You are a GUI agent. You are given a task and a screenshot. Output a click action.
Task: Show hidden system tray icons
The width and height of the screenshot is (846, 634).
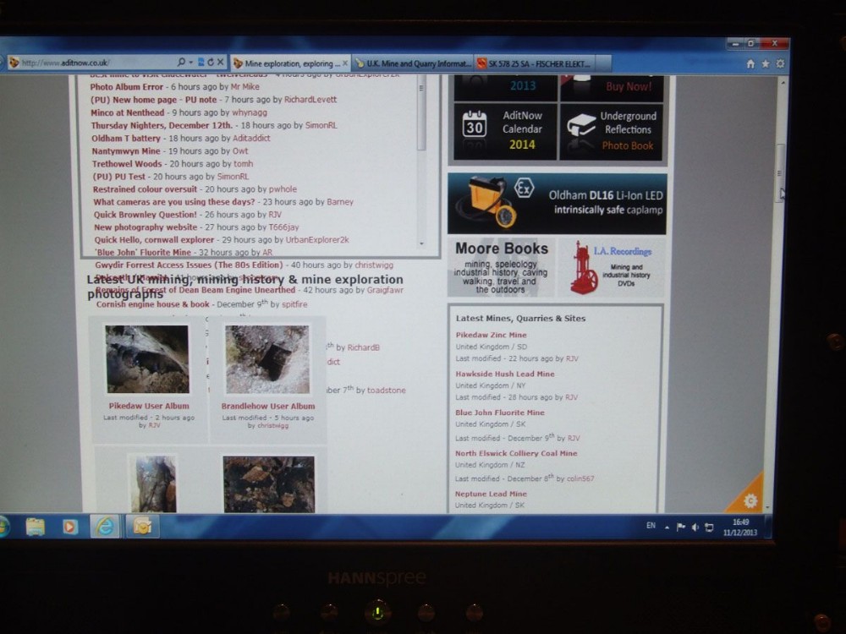pyautogui.click(x=667, y=527)
